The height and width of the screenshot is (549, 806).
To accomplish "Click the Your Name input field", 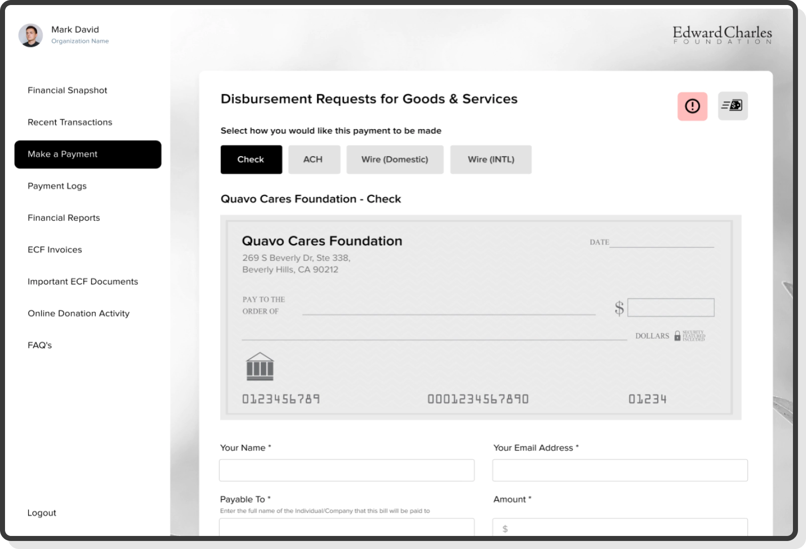I will coord(346,470).
